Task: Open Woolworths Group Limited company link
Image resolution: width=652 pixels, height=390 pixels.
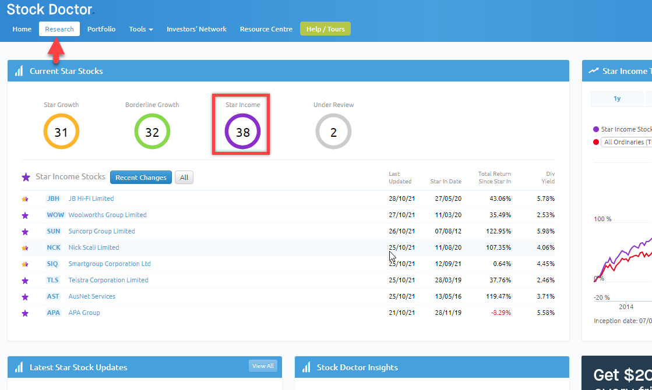Action: [108, 215]
